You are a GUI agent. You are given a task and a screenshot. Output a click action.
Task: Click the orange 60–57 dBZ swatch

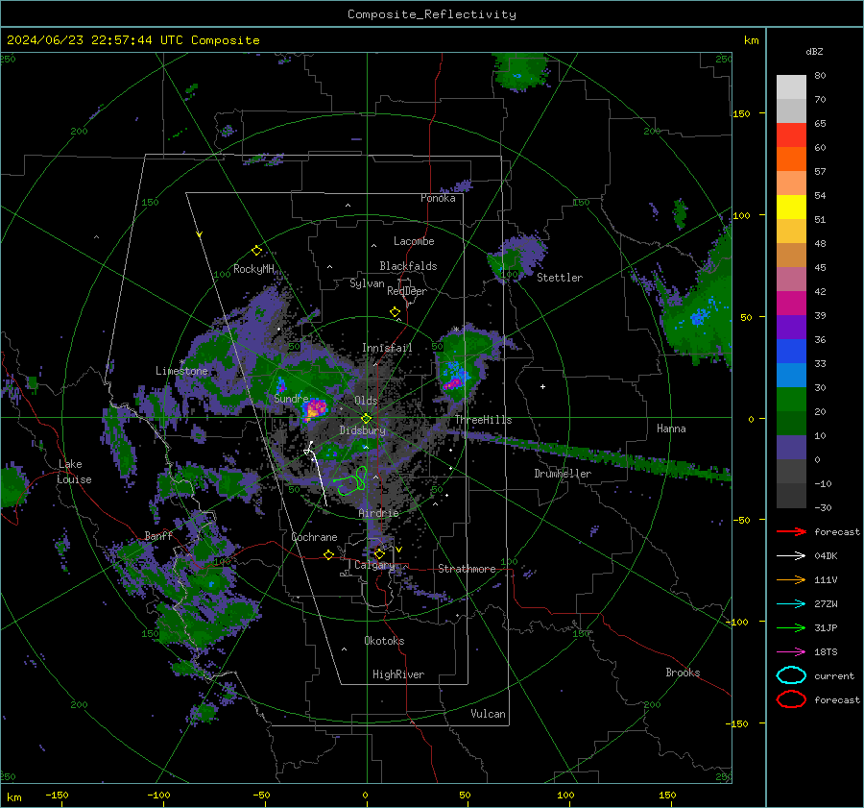(791, 159)
